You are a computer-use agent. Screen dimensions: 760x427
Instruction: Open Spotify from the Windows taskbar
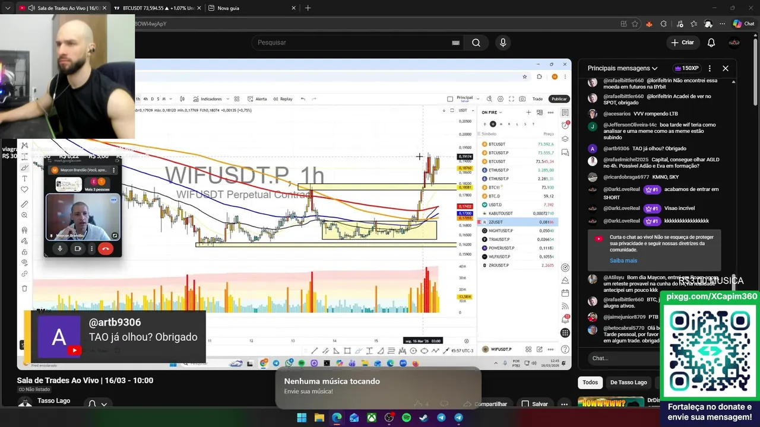point(406,418)
